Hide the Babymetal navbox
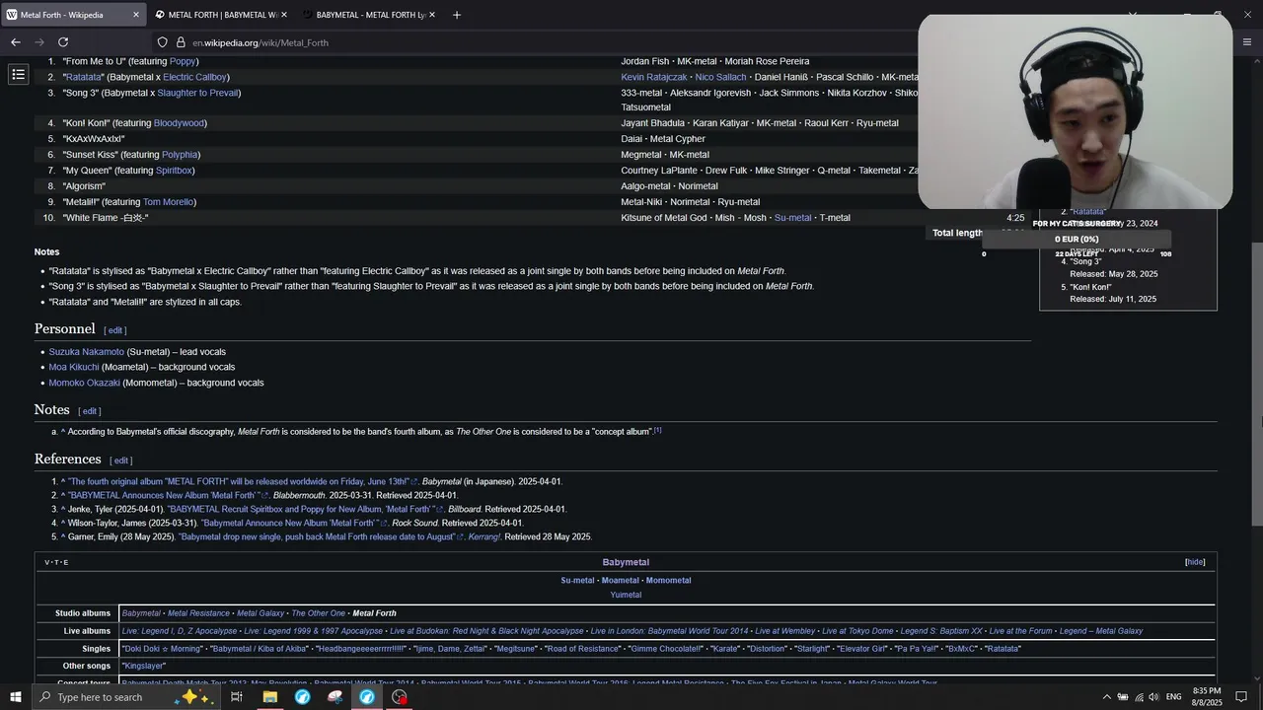The image size is (1263, 710). tap(1195, 562)
